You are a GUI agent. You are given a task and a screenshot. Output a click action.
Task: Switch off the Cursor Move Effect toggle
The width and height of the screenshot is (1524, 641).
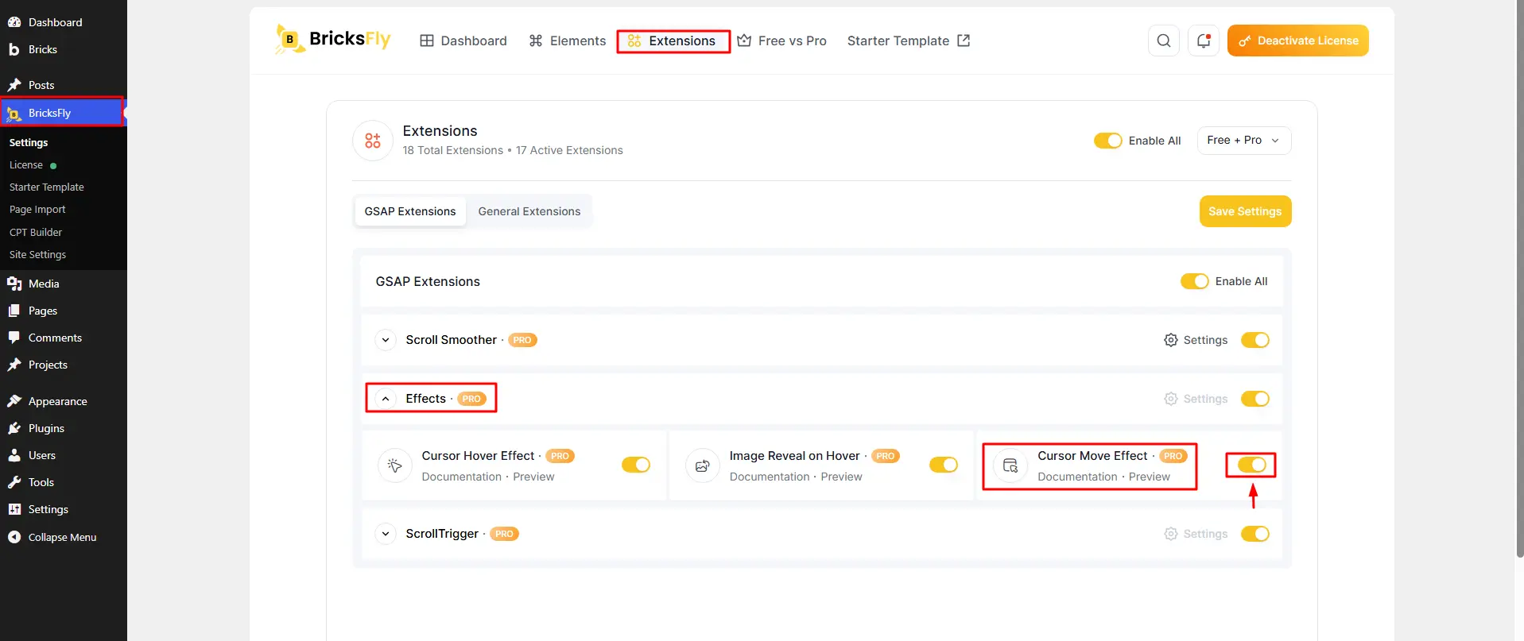click(x=1251, y=465)
